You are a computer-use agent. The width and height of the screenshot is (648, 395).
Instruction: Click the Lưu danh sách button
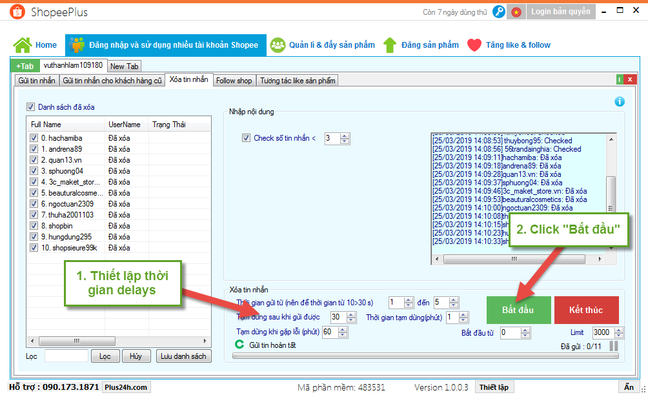pyautogui.click(x=183, y=356)
